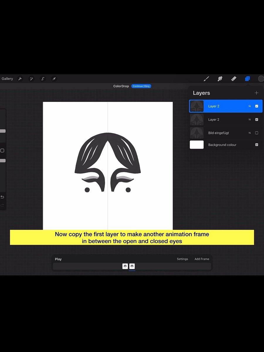Select the Brush paint tool
Viewport: 264px width, 352px height.
(x=206, y=79)
